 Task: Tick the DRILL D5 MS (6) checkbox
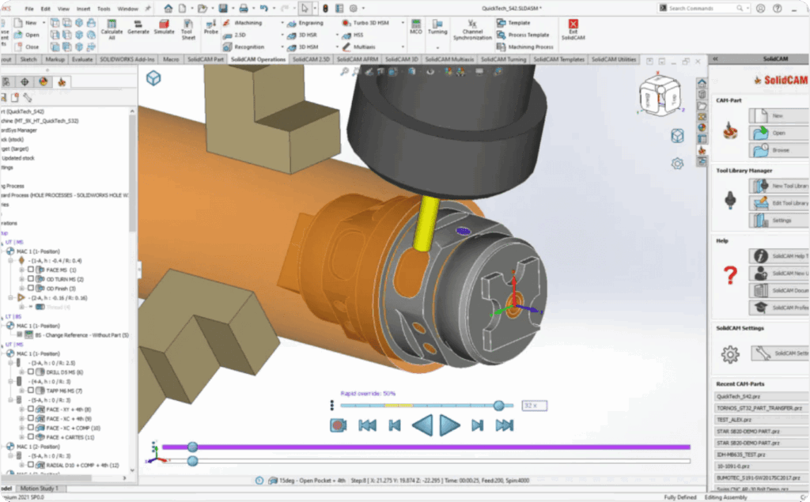pos(31,372)
